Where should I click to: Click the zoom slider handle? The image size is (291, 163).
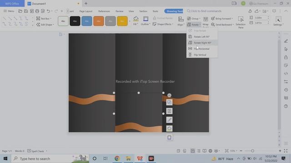[253, 151]
